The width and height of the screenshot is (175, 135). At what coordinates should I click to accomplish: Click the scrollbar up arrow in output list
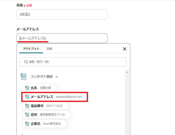[127, 72]
